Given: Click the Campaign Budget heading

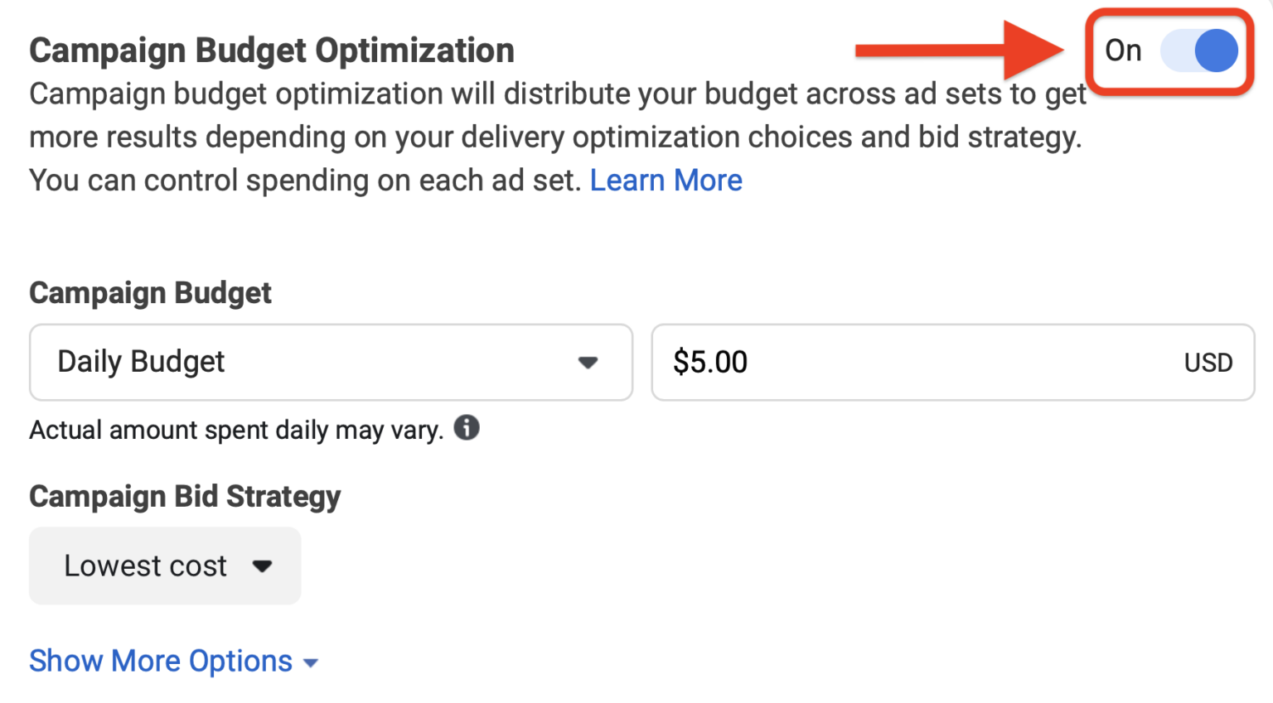Looking at the screenshot, I should pyautogui.click(x=150, y=292).
